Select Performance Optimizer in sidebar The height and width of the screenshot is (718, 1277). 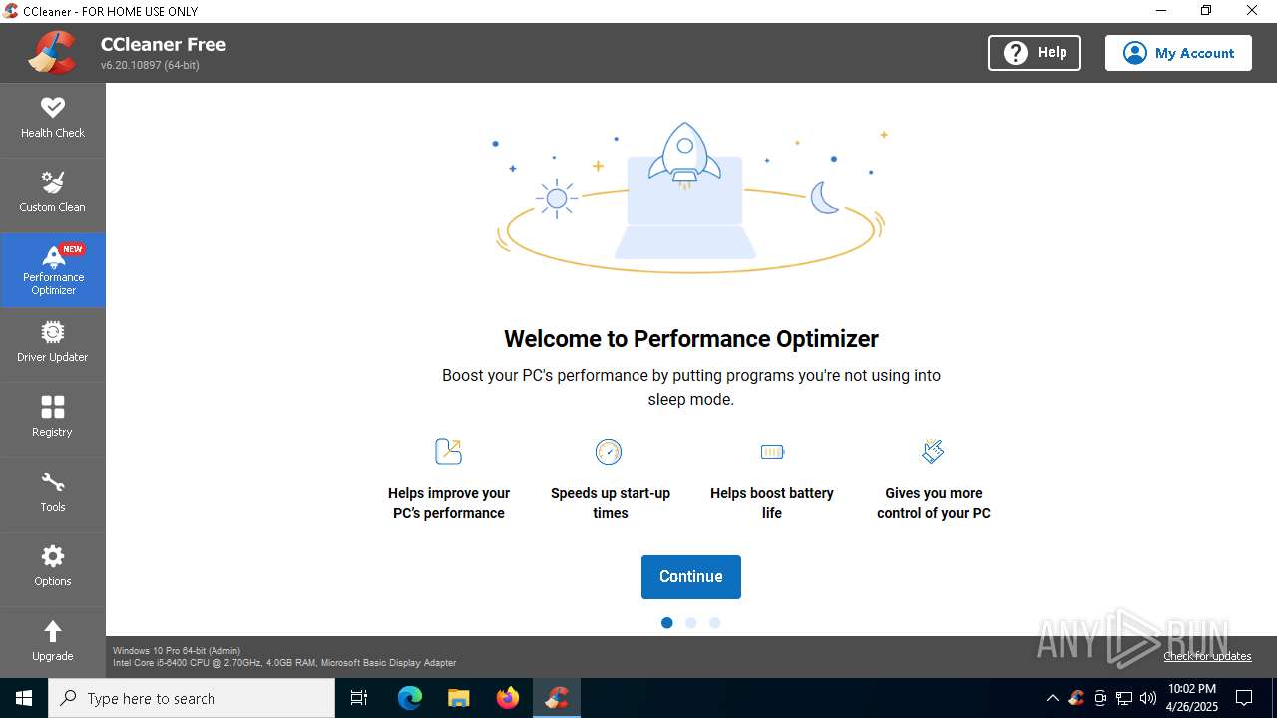coord(53,269)
